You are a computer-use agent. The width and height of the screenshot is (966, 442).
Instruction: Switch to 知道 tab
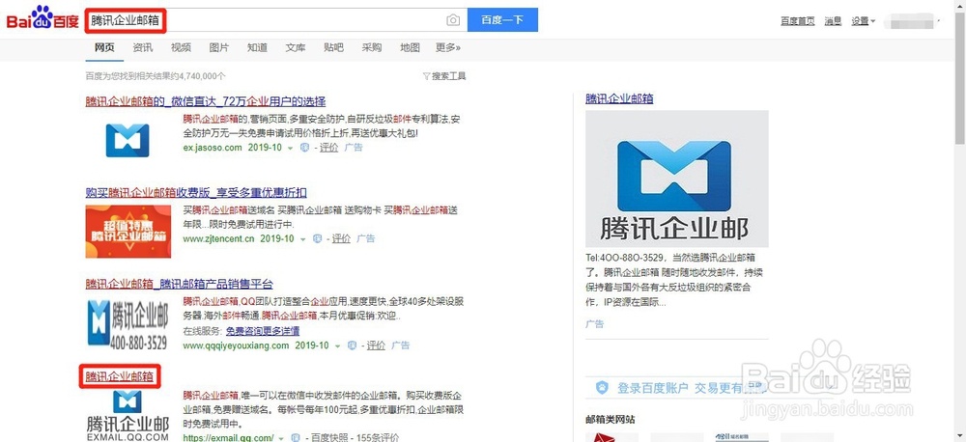click(x=257, y=47)
